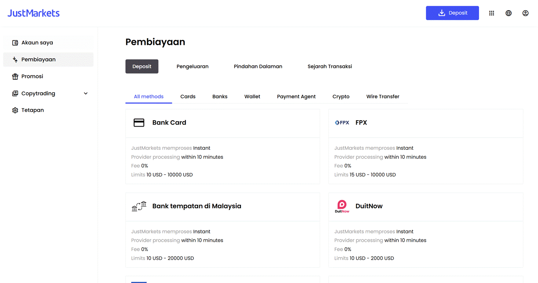The width and height of the screenshot is (538, 283).
Task: Choose the Bank tempatan di Malaysia card
Action: (x=197, y=206)
